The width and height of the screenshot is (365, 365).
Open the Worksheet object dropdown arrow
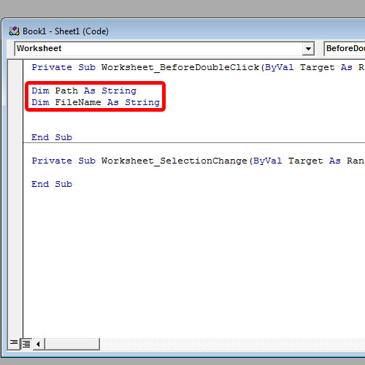tap(308, 48)
